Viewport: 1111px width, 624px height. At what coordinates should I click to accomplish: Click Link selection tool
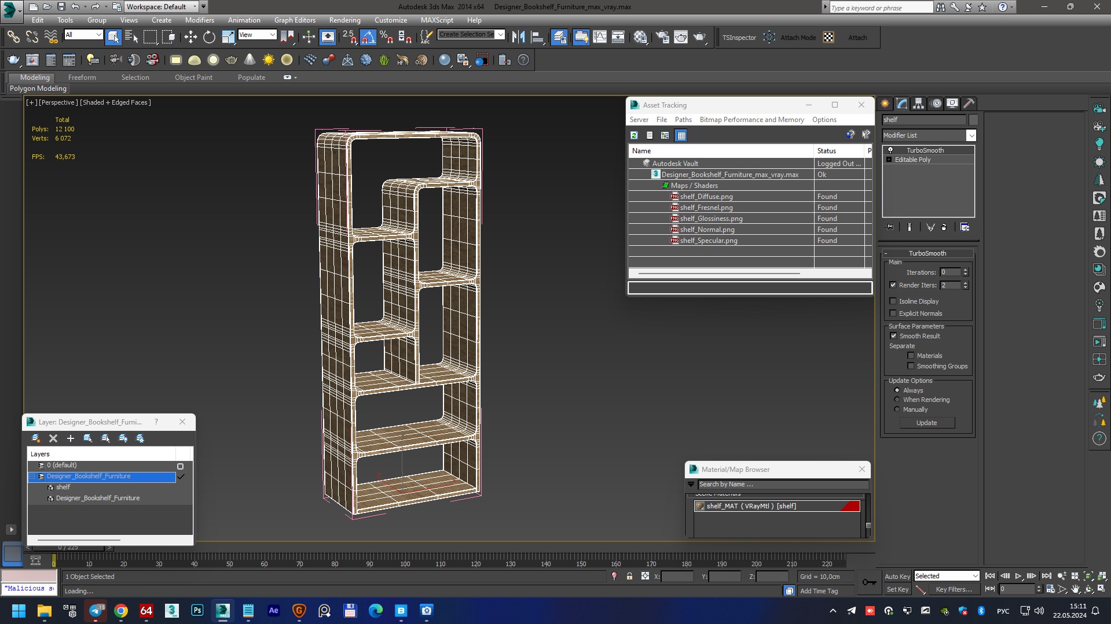pyautogui.click(x=13, y=38)
